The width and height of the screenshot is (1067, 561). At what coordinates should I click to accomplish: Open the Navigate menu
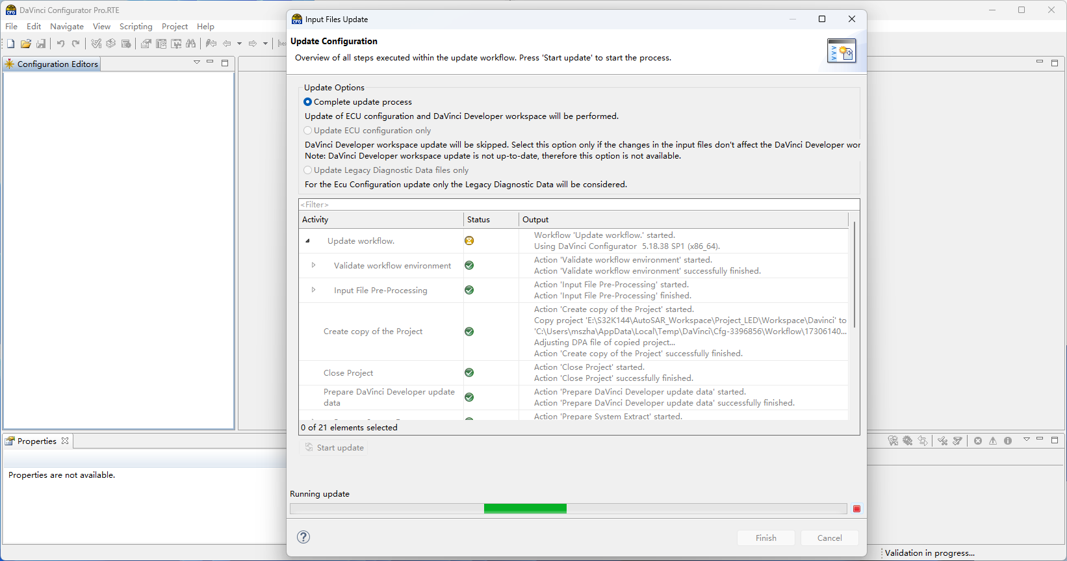click(67, 27)
